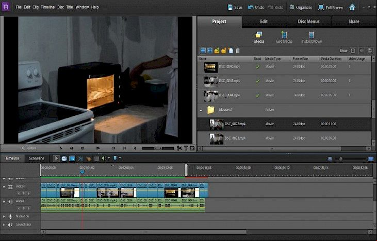
Task: Click the Save icon in the top bar
Action: 231,7
